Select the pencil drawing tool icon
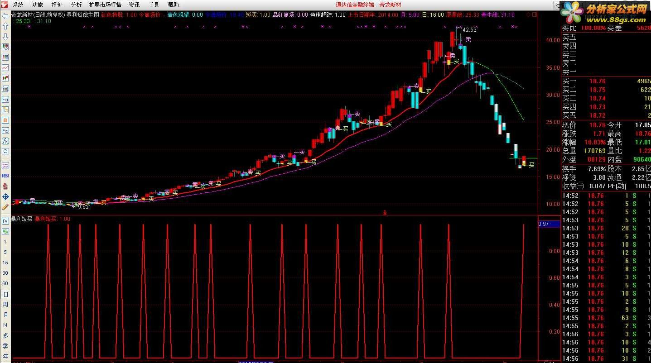Screen dimensions: 651x363 5,207
